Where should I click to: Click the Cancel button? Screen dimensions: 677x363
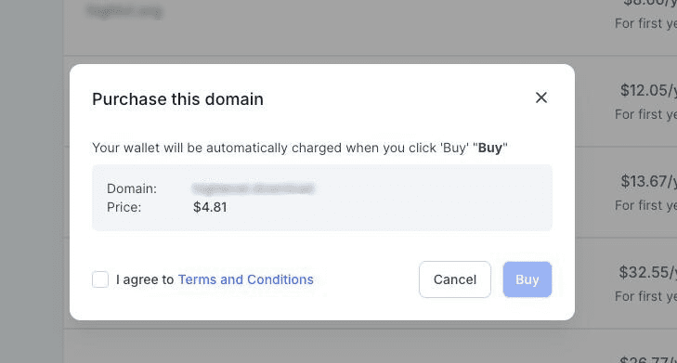pos(455,279)
